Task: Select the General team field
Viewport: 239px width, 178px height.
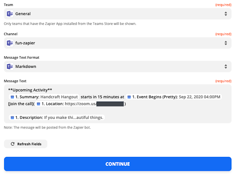Action: point(118,14)
